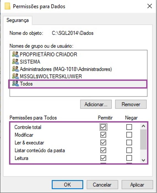Toggle Permitir checkbox for Leitura
The width and height of the screenshot is (157, 193).
point(103,158)
